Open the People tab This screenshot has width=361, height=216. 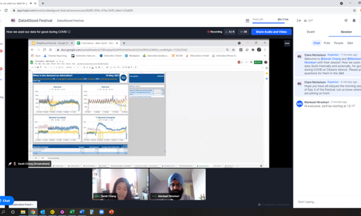[338, 43]
